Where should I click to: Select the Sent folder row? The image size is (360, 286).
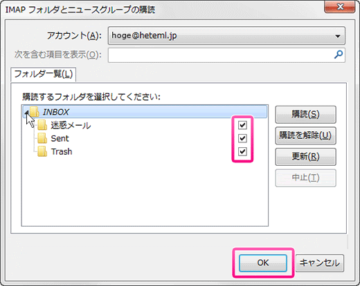coord(145,138)
